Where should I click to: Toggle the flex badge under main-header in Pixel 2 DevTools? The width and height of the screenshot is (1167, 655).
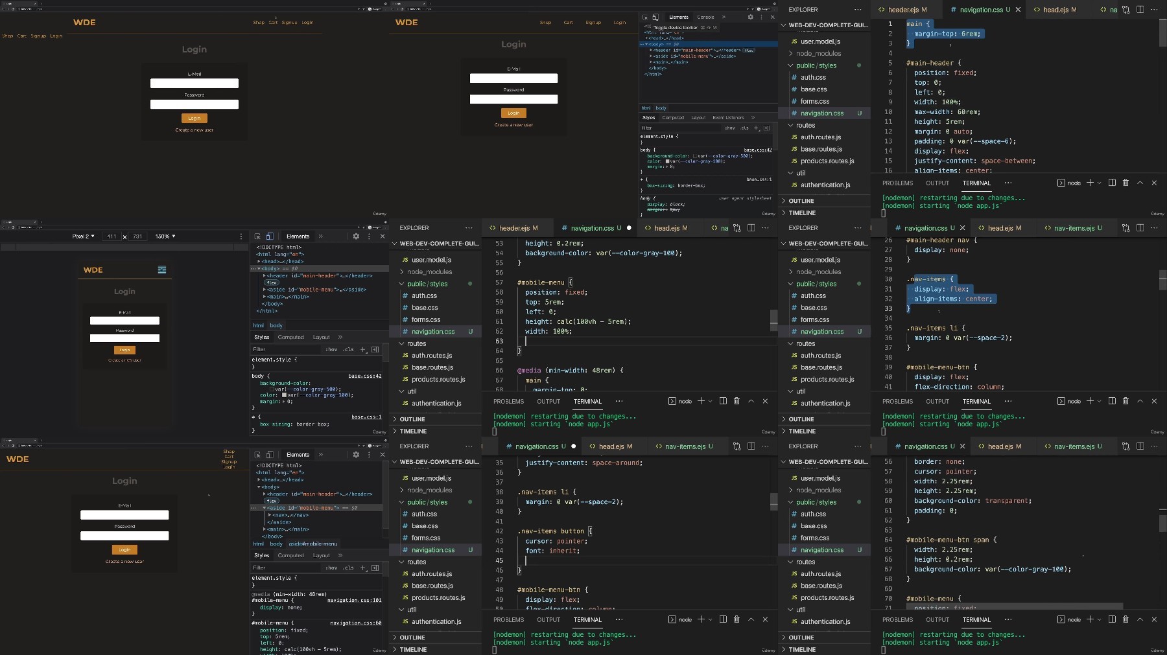pyautogui.click(x=272, y=282)
